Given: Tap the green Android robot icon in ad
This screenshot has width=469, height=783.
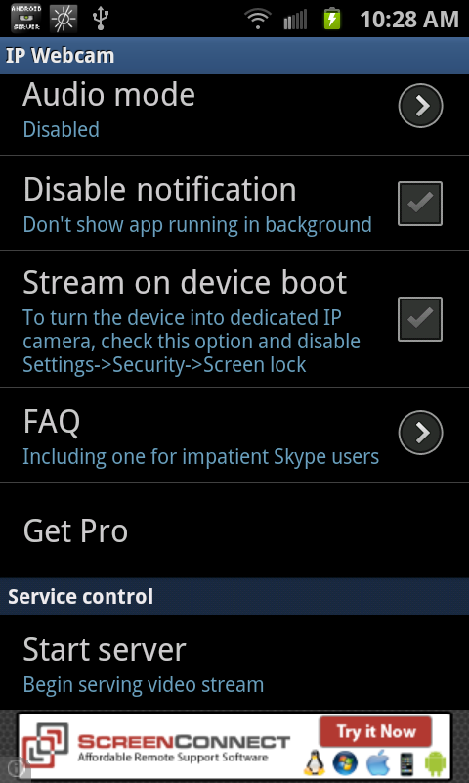Looking at the screenshot, I should (x=435, y=763).
